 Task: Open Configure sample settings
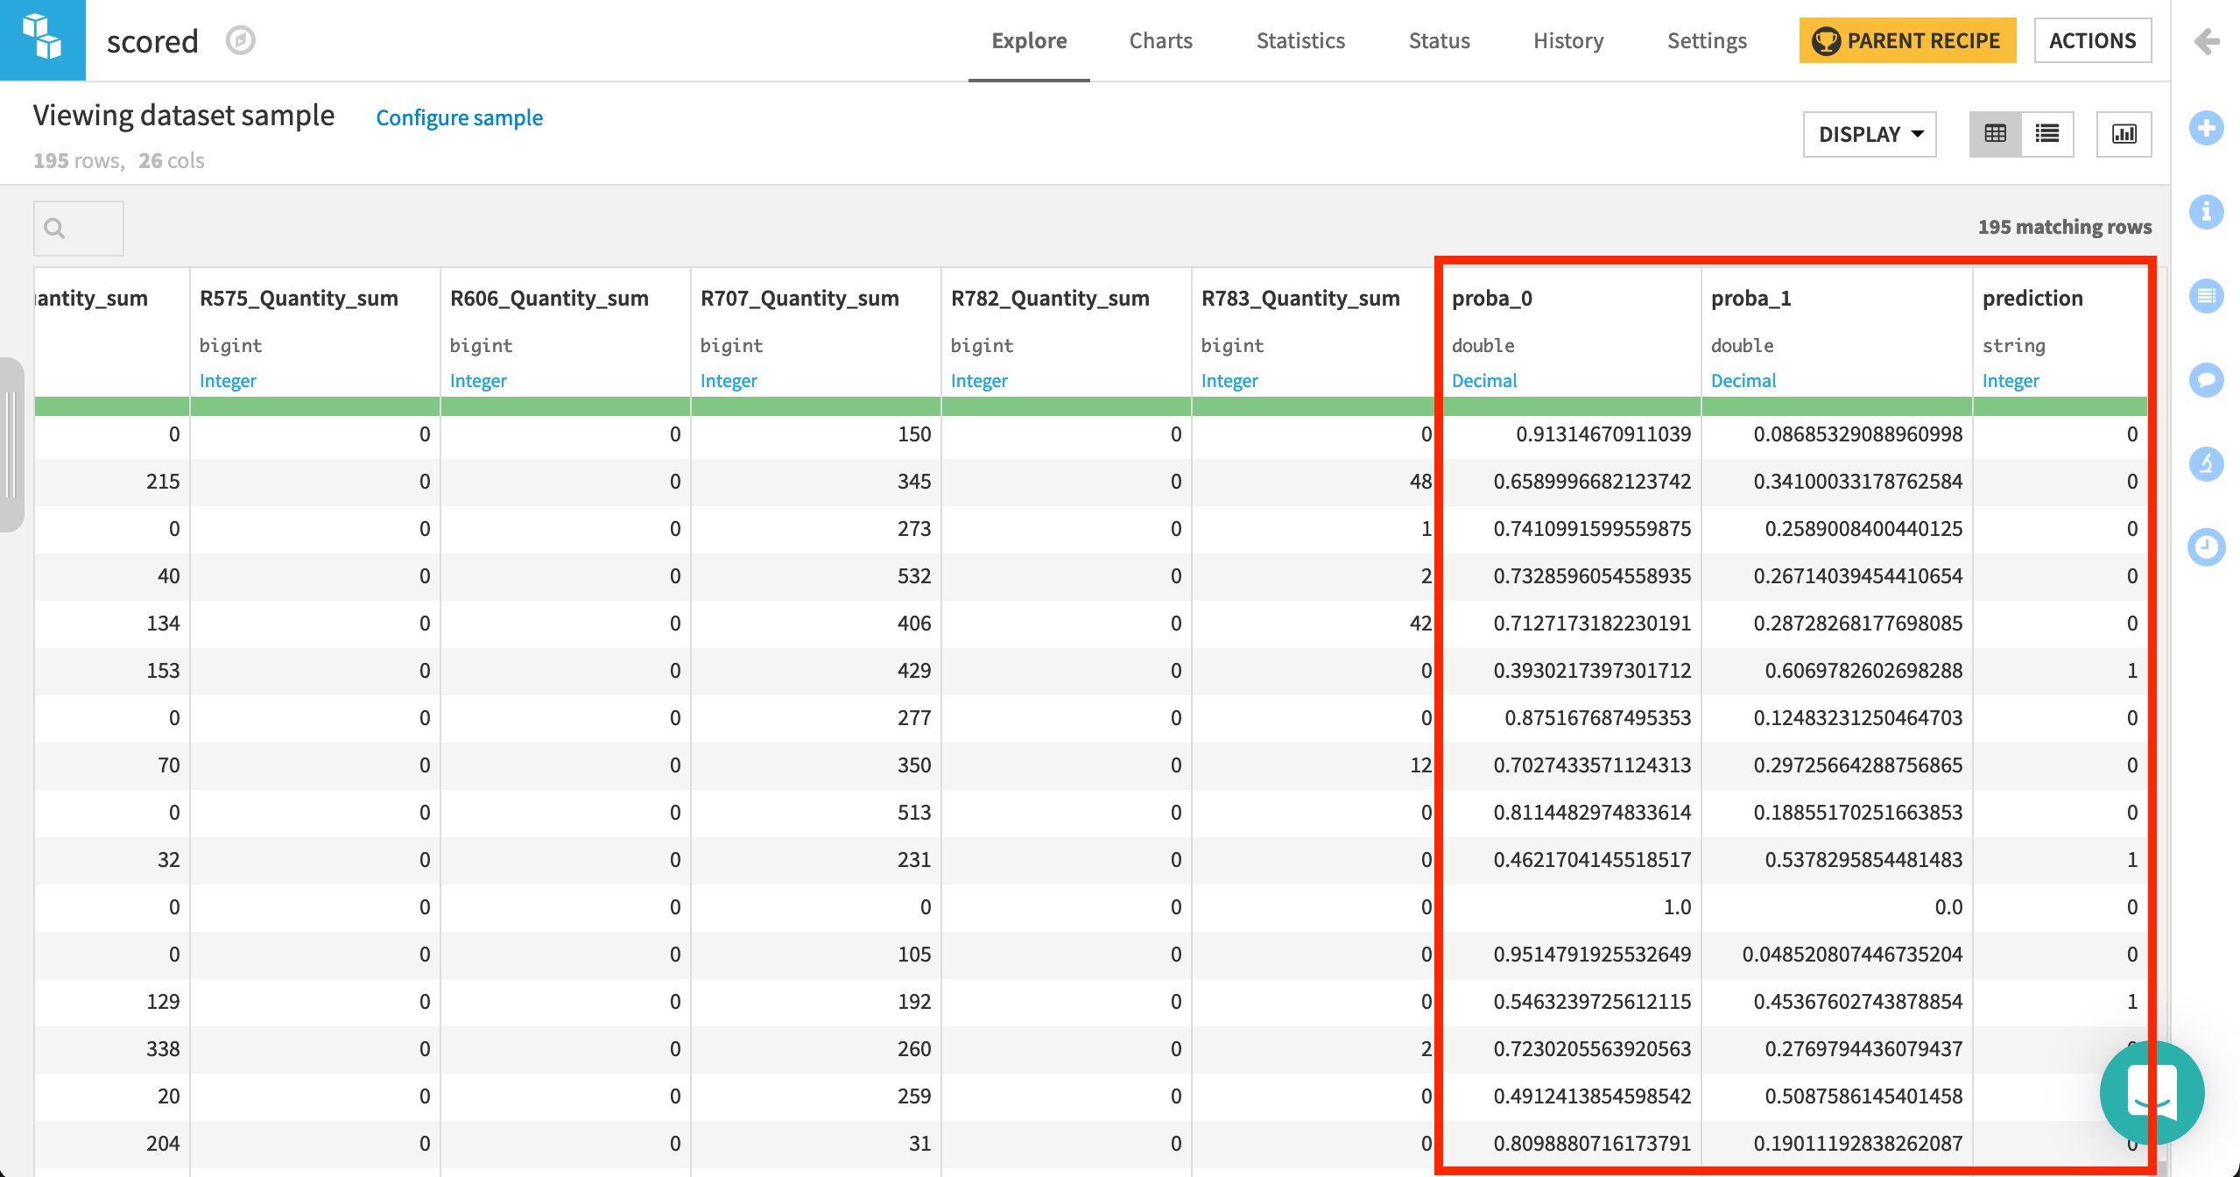(459, 117)
